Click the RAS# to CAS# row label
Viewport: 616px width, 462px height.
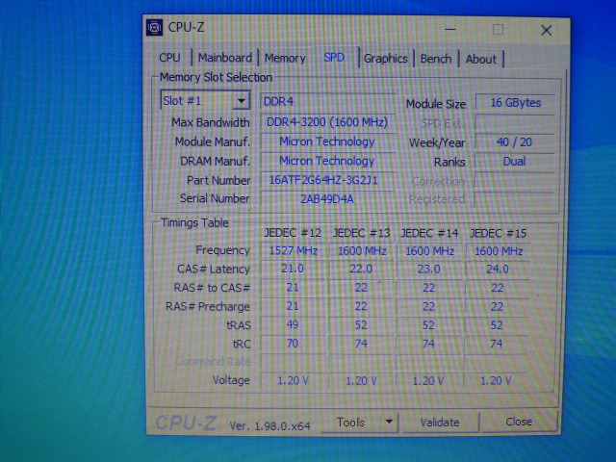pyautogui.click(x=212, y=288)
